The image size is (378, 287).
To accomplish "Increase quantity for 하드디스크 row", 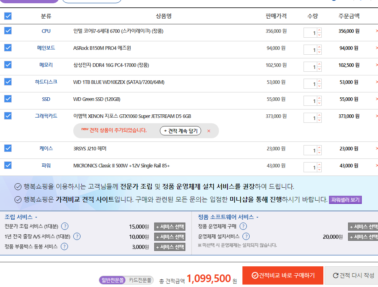I will (319, 81).
